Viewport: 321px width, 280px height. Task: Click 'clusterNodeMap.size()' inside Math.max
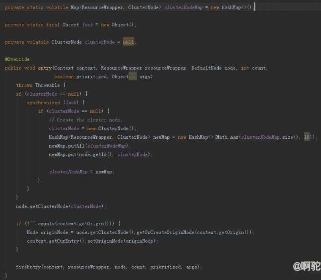point(270,137)
